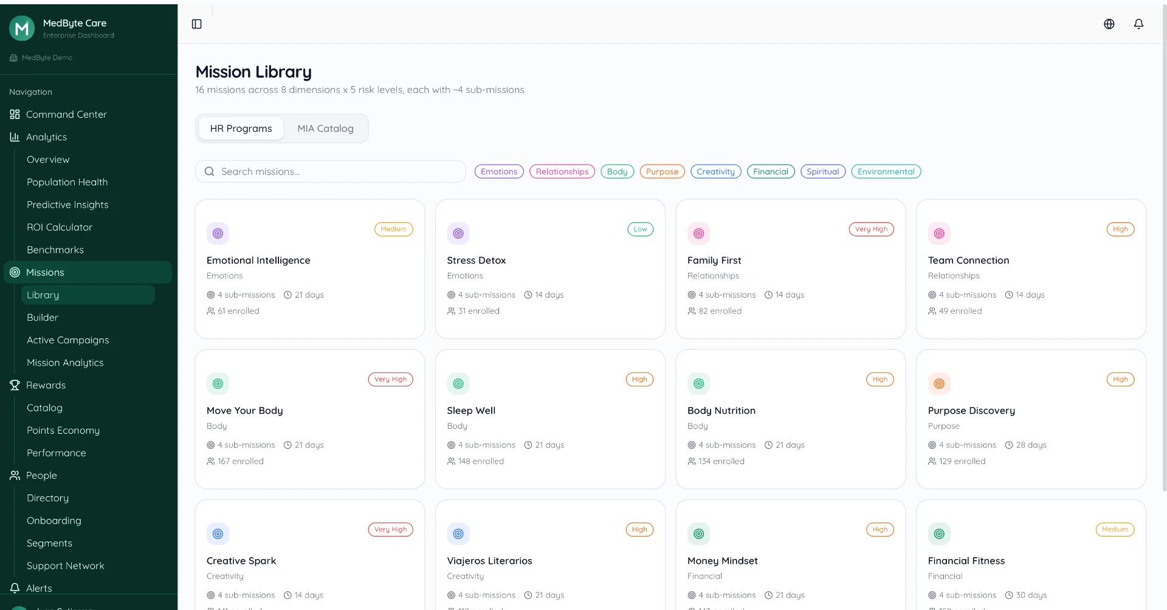The height and width of the screenshot is (610, 1167).
Task: Open the notifications bell icon
Action: pyautogui.click(x=1139, y=24)
